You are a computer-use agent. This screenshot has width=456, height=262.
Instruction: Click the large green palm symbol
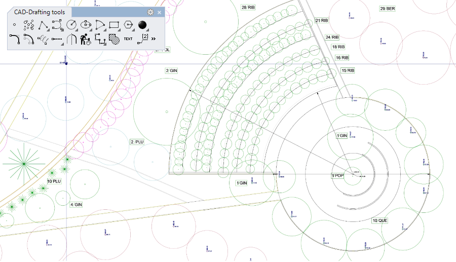(x=24, y=164)
